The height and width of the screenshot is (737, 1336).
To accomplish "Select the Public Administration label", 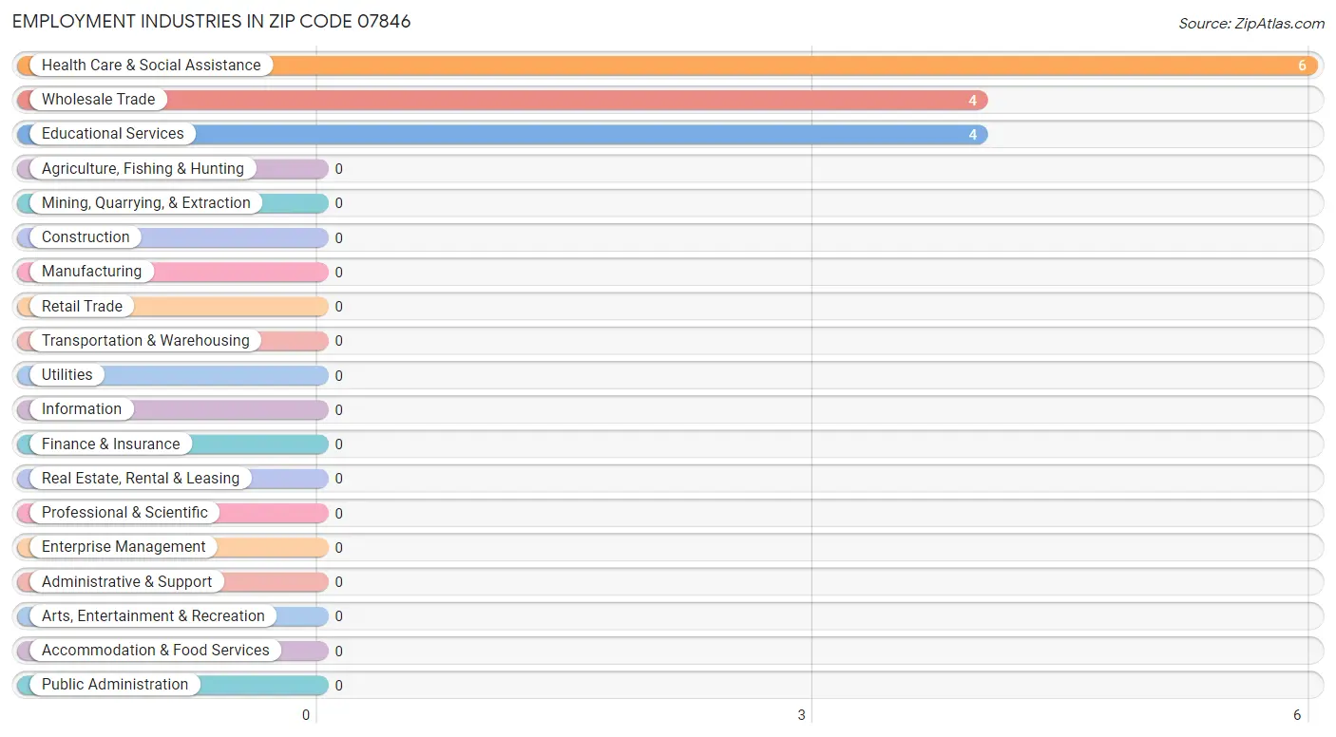I will tap(115, 684).
